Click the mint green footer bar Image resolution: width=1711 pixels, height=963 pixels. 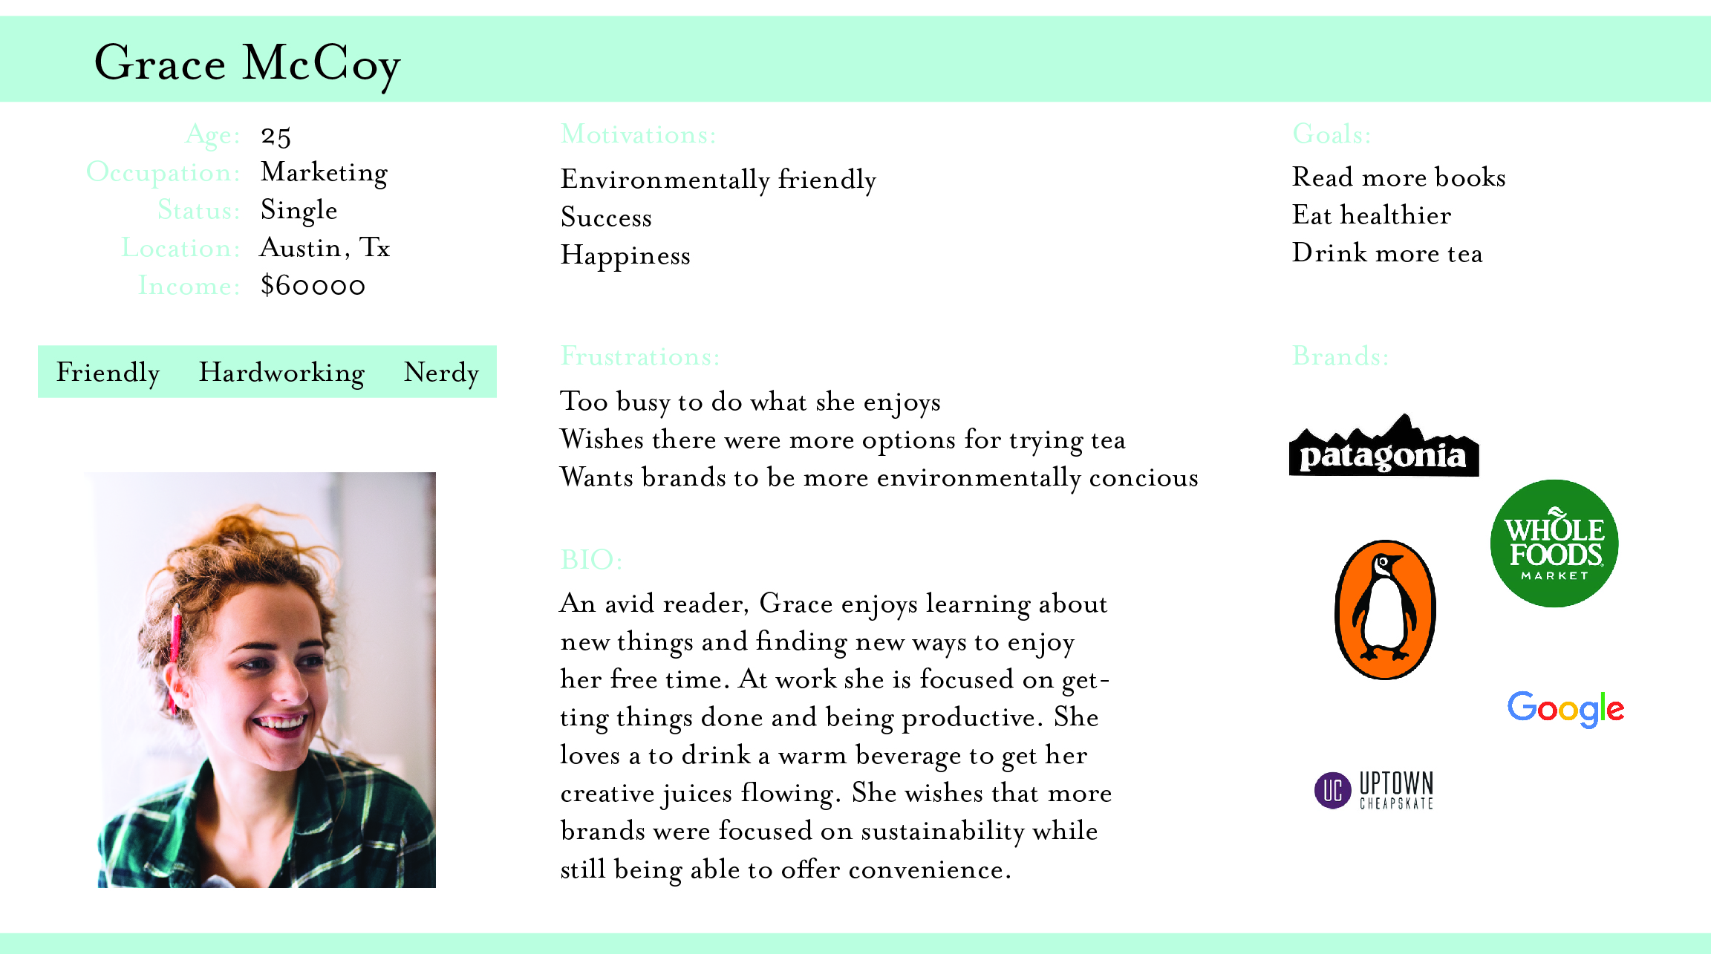coord(855,944)
